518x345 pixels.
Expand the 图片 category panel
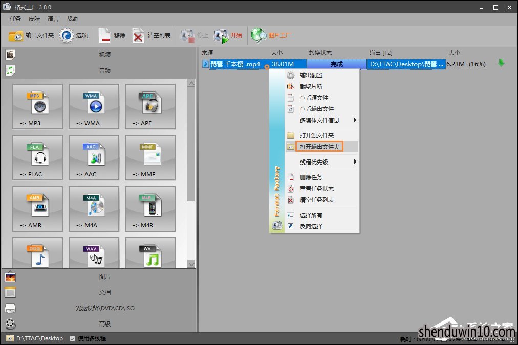99,277
